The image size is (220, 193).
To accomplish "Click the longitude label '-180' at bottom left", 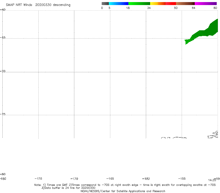I will click(x=3, y=178).
